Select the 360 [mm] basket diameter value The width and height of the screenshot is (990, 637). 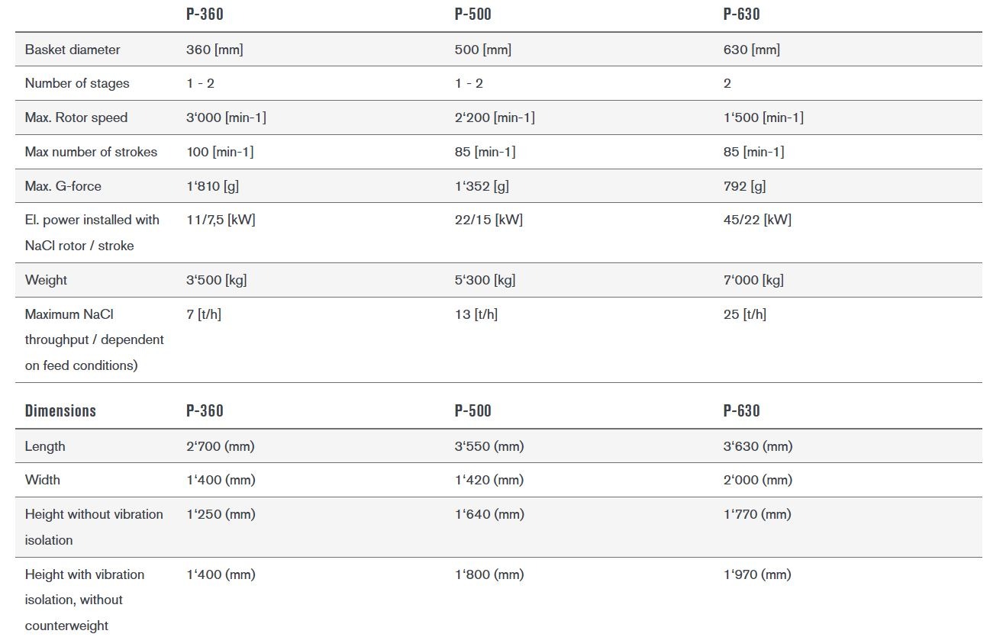(x=214, y=50)
